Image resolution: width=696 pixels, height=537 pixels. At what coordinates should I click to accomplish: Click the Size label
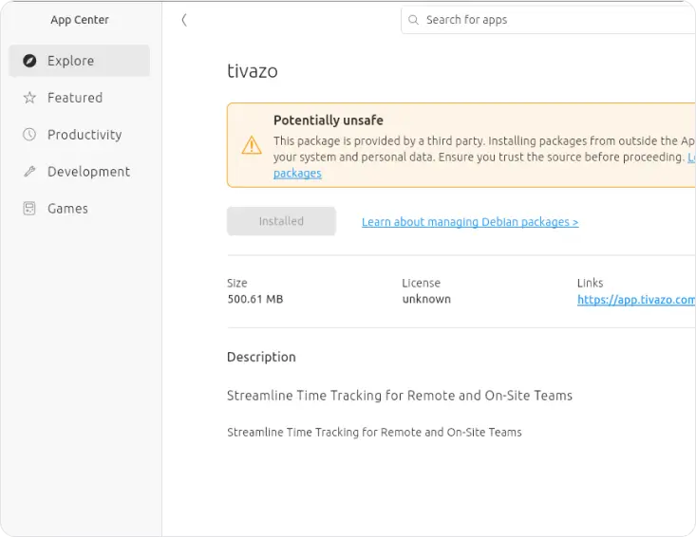pyautogui.click(x=237, y=283)
